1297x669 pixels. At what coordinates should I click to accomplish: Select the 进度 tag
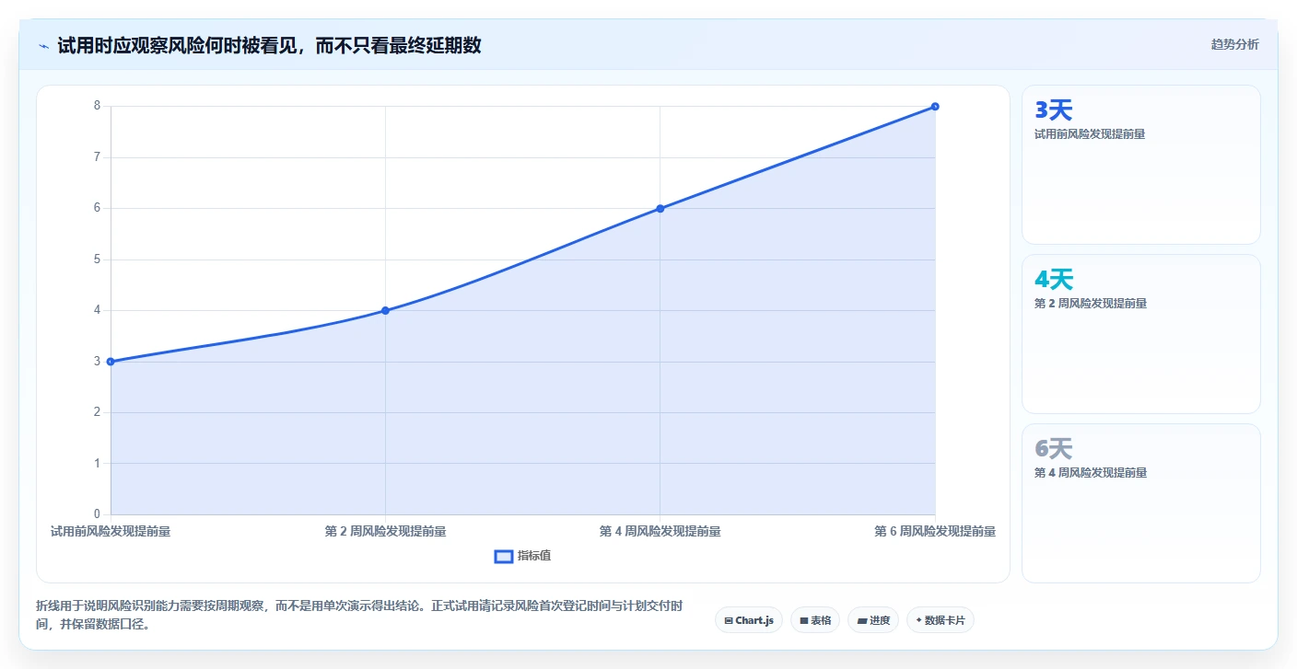pos(872,620)
